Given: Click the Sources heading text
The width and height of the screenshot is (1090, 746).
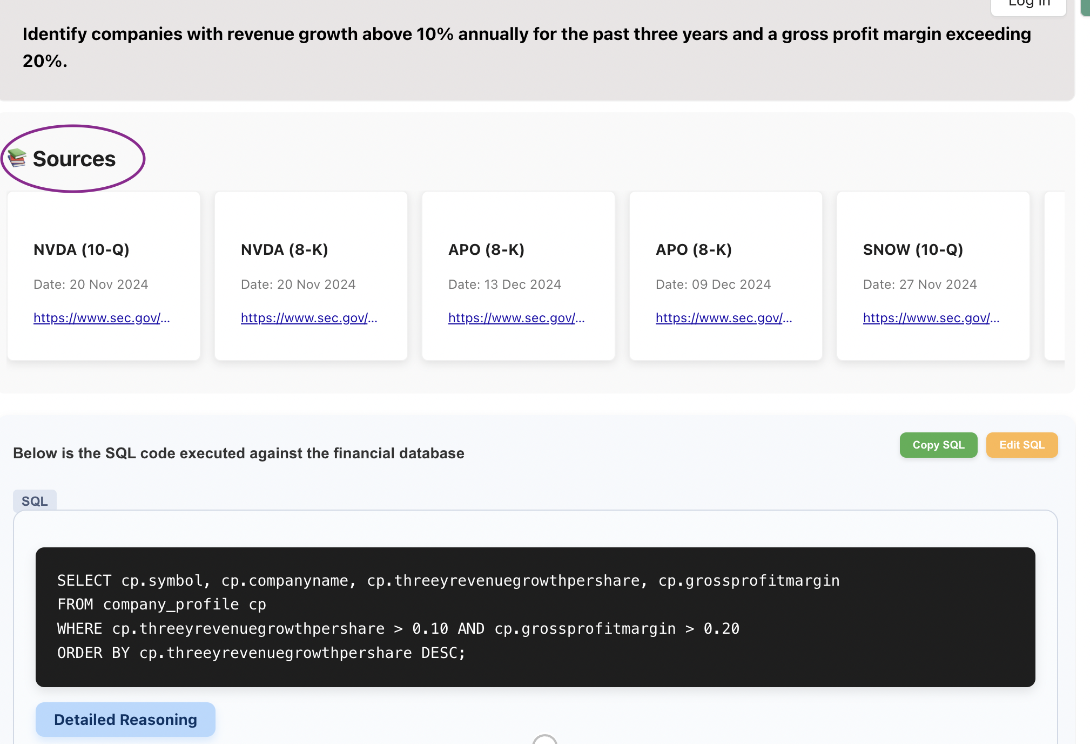Looking at the screenshot, I should (x=74, y=159).
